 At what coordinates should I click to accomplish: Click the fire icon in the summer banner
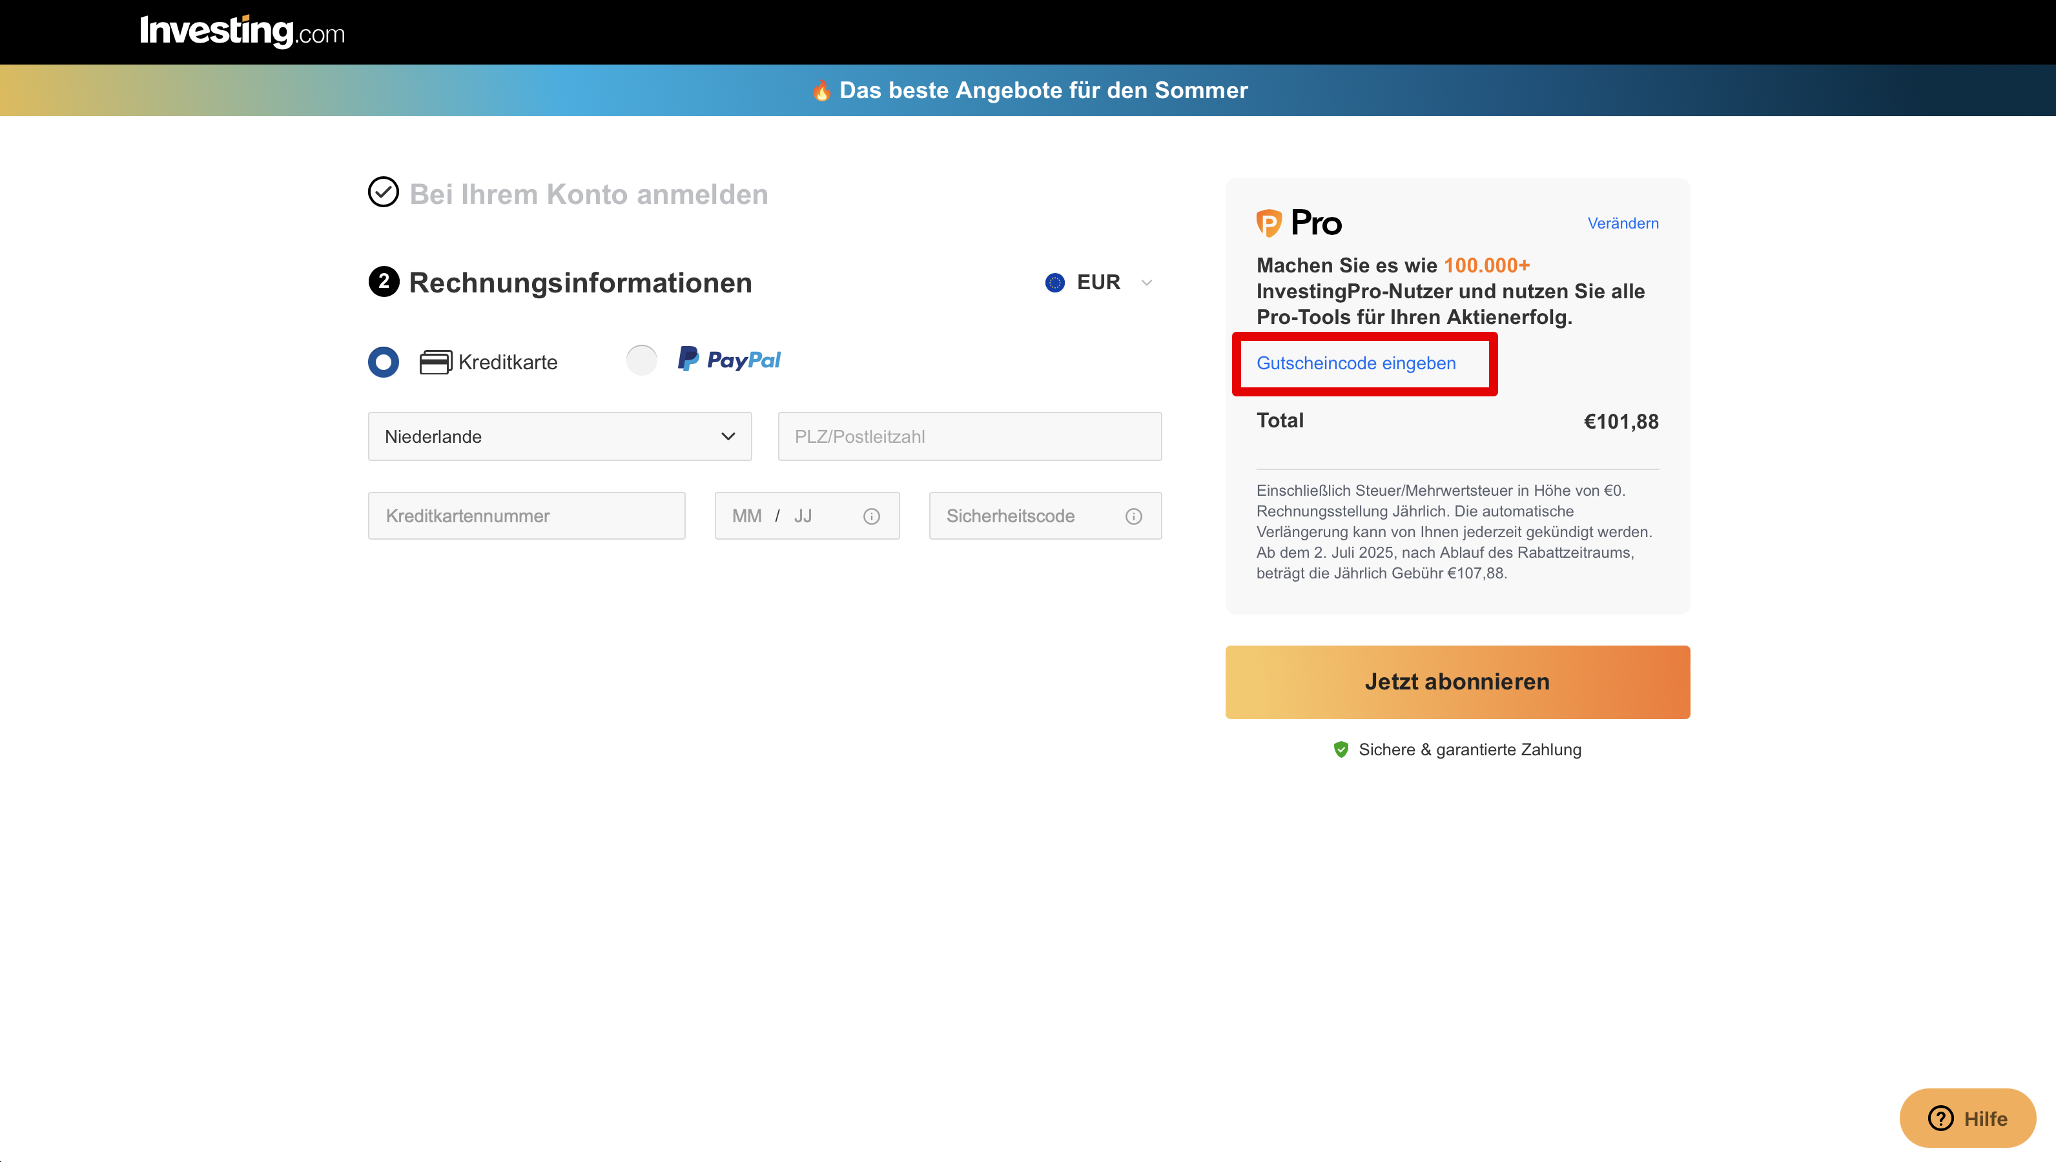point(821,90)
